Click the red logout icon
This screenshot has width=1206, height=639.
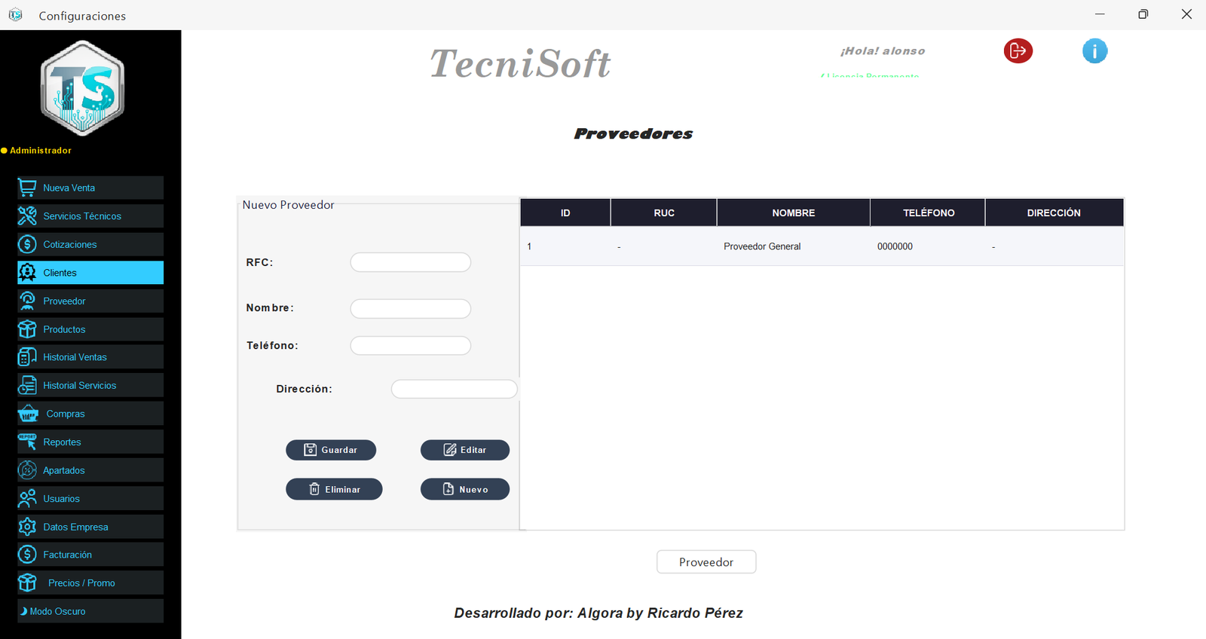pos(1018,50)
